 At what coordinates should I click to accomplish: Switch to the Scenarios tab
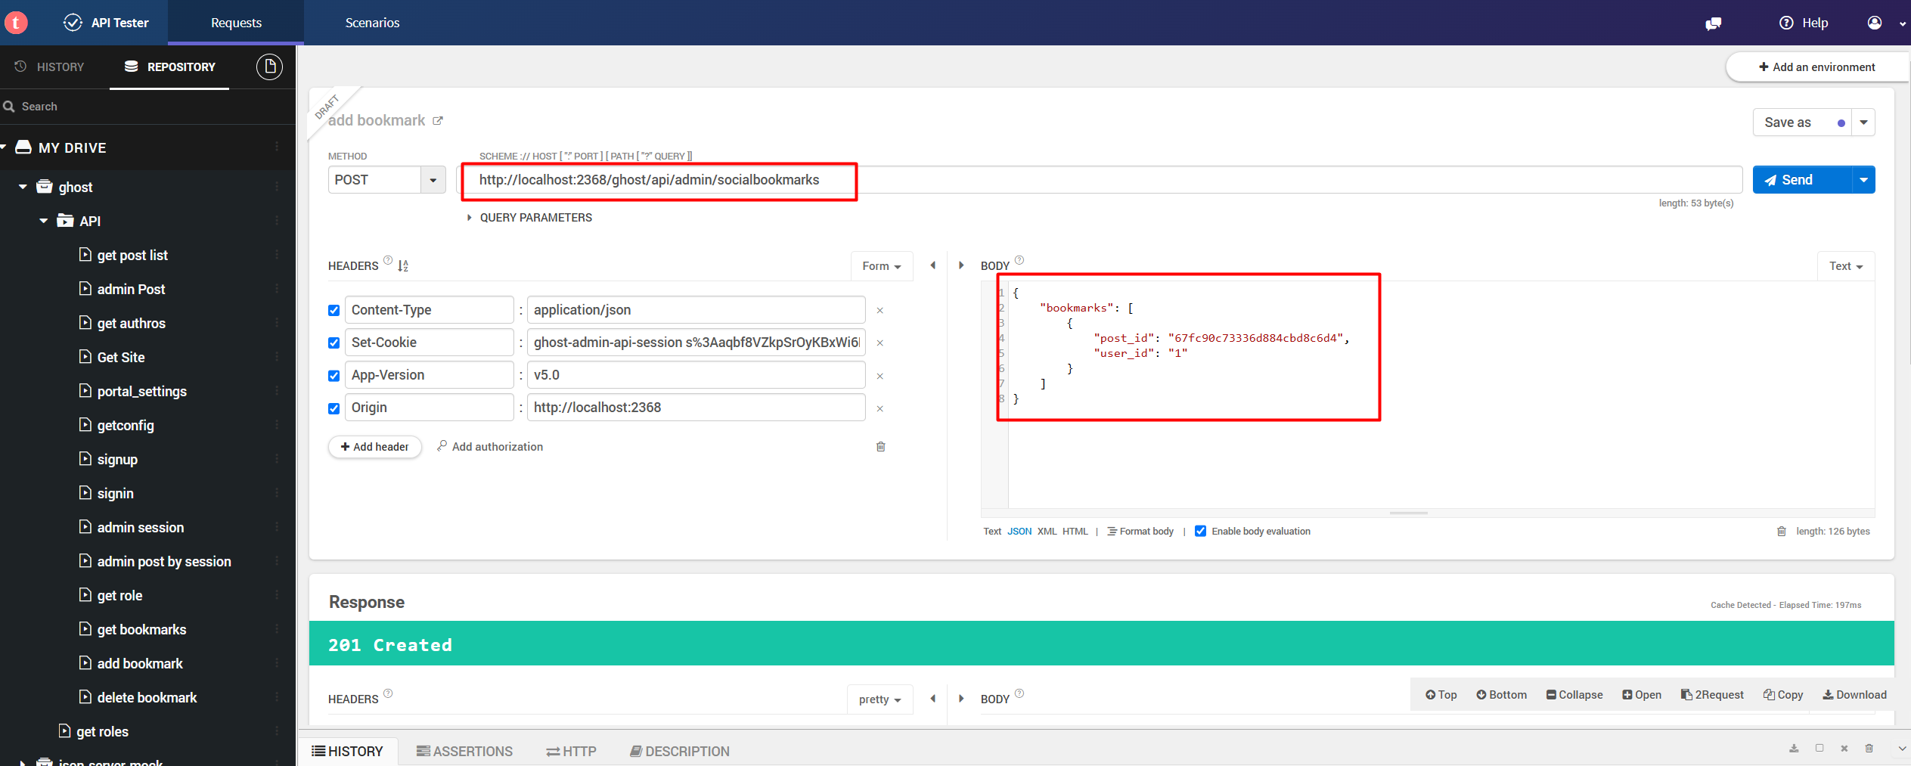(x=372, y=23)
